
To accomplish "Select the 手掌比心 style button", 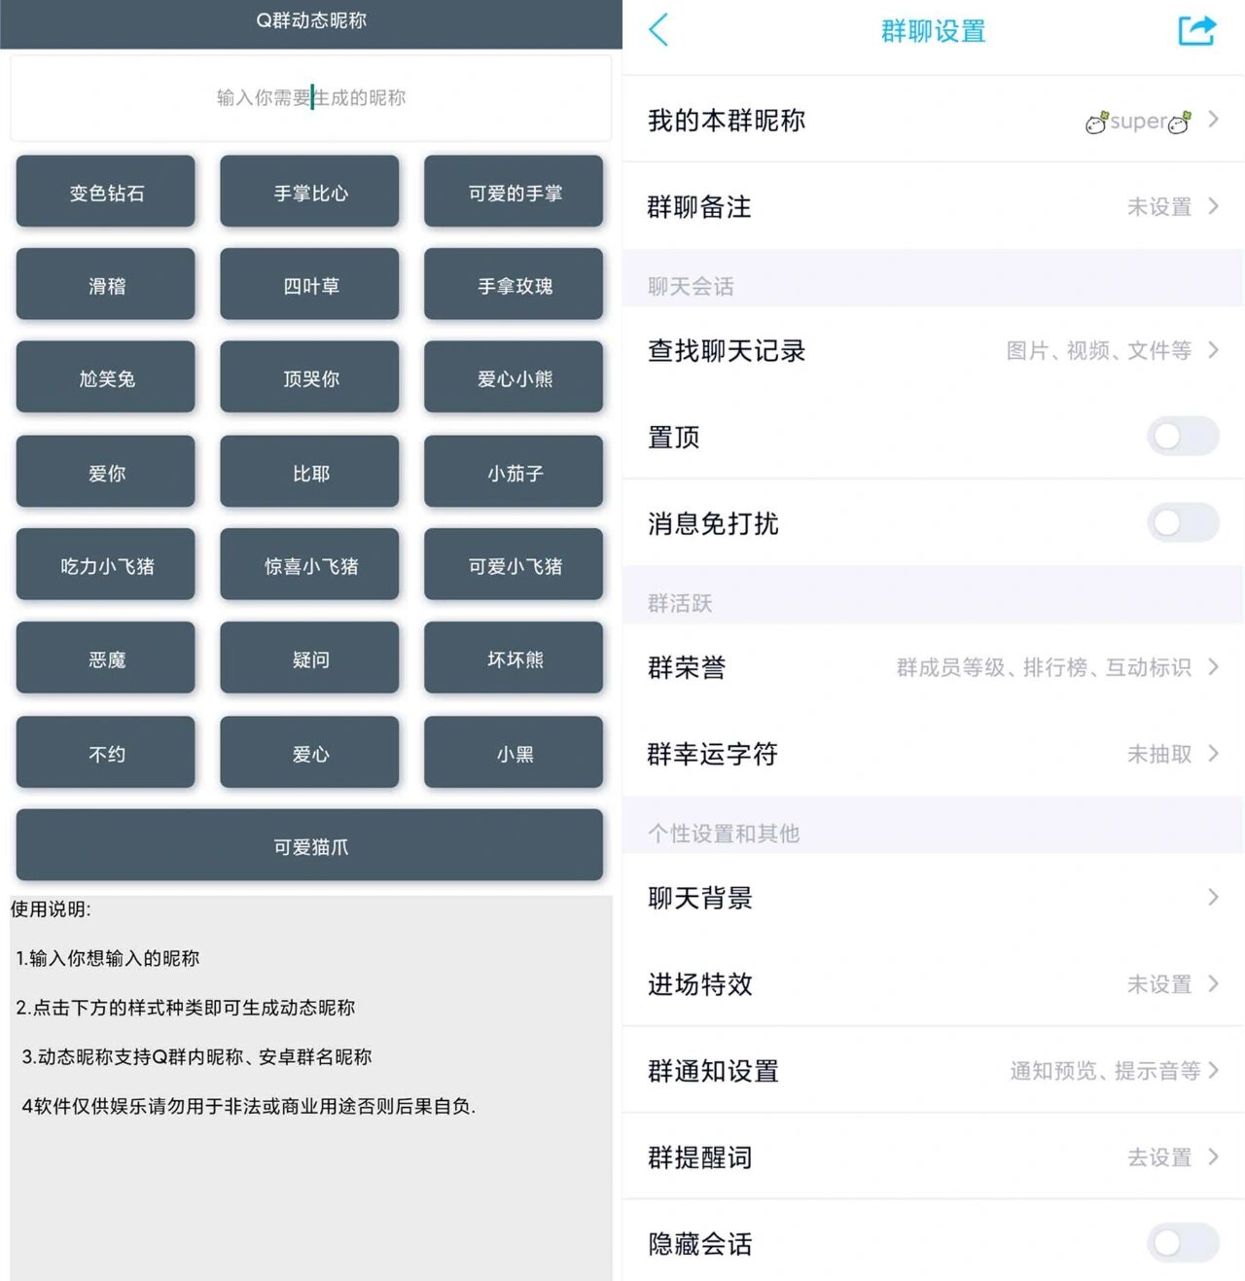I will 310,193.
